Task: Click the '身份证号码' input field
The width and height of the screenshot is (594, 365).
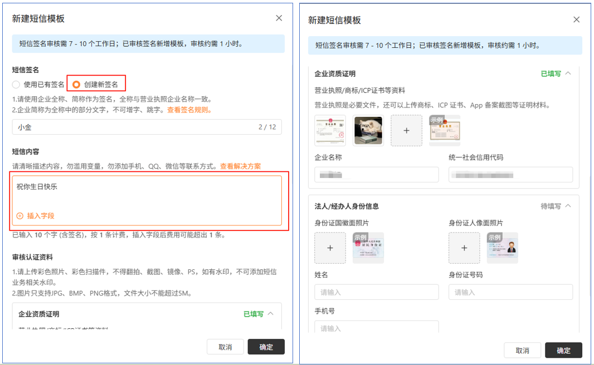Action: [x=510, y=292]
